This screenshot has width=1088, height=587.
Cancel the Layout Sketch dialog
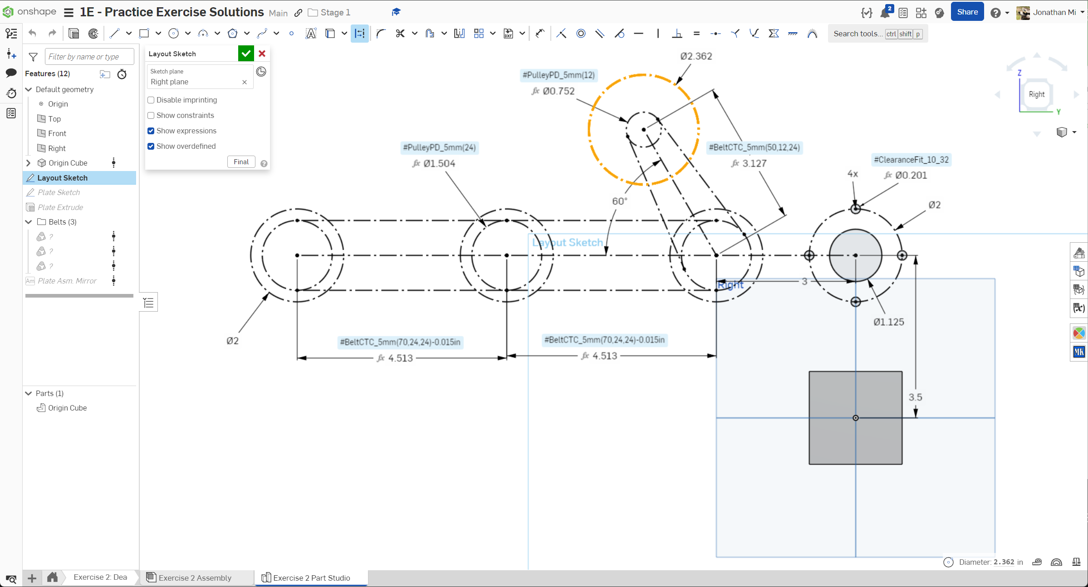(262, 54)
